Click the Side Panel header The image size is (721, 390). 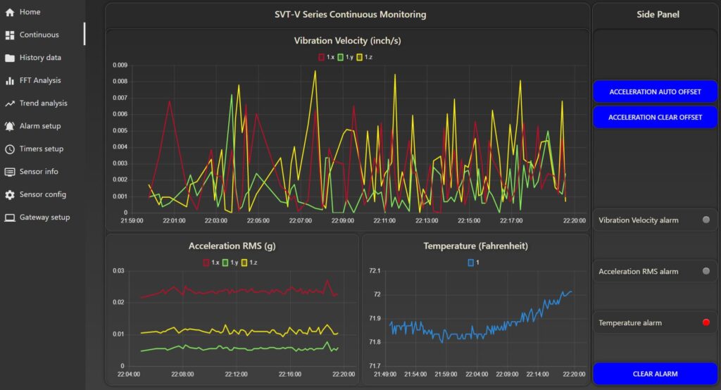[658, 15]
